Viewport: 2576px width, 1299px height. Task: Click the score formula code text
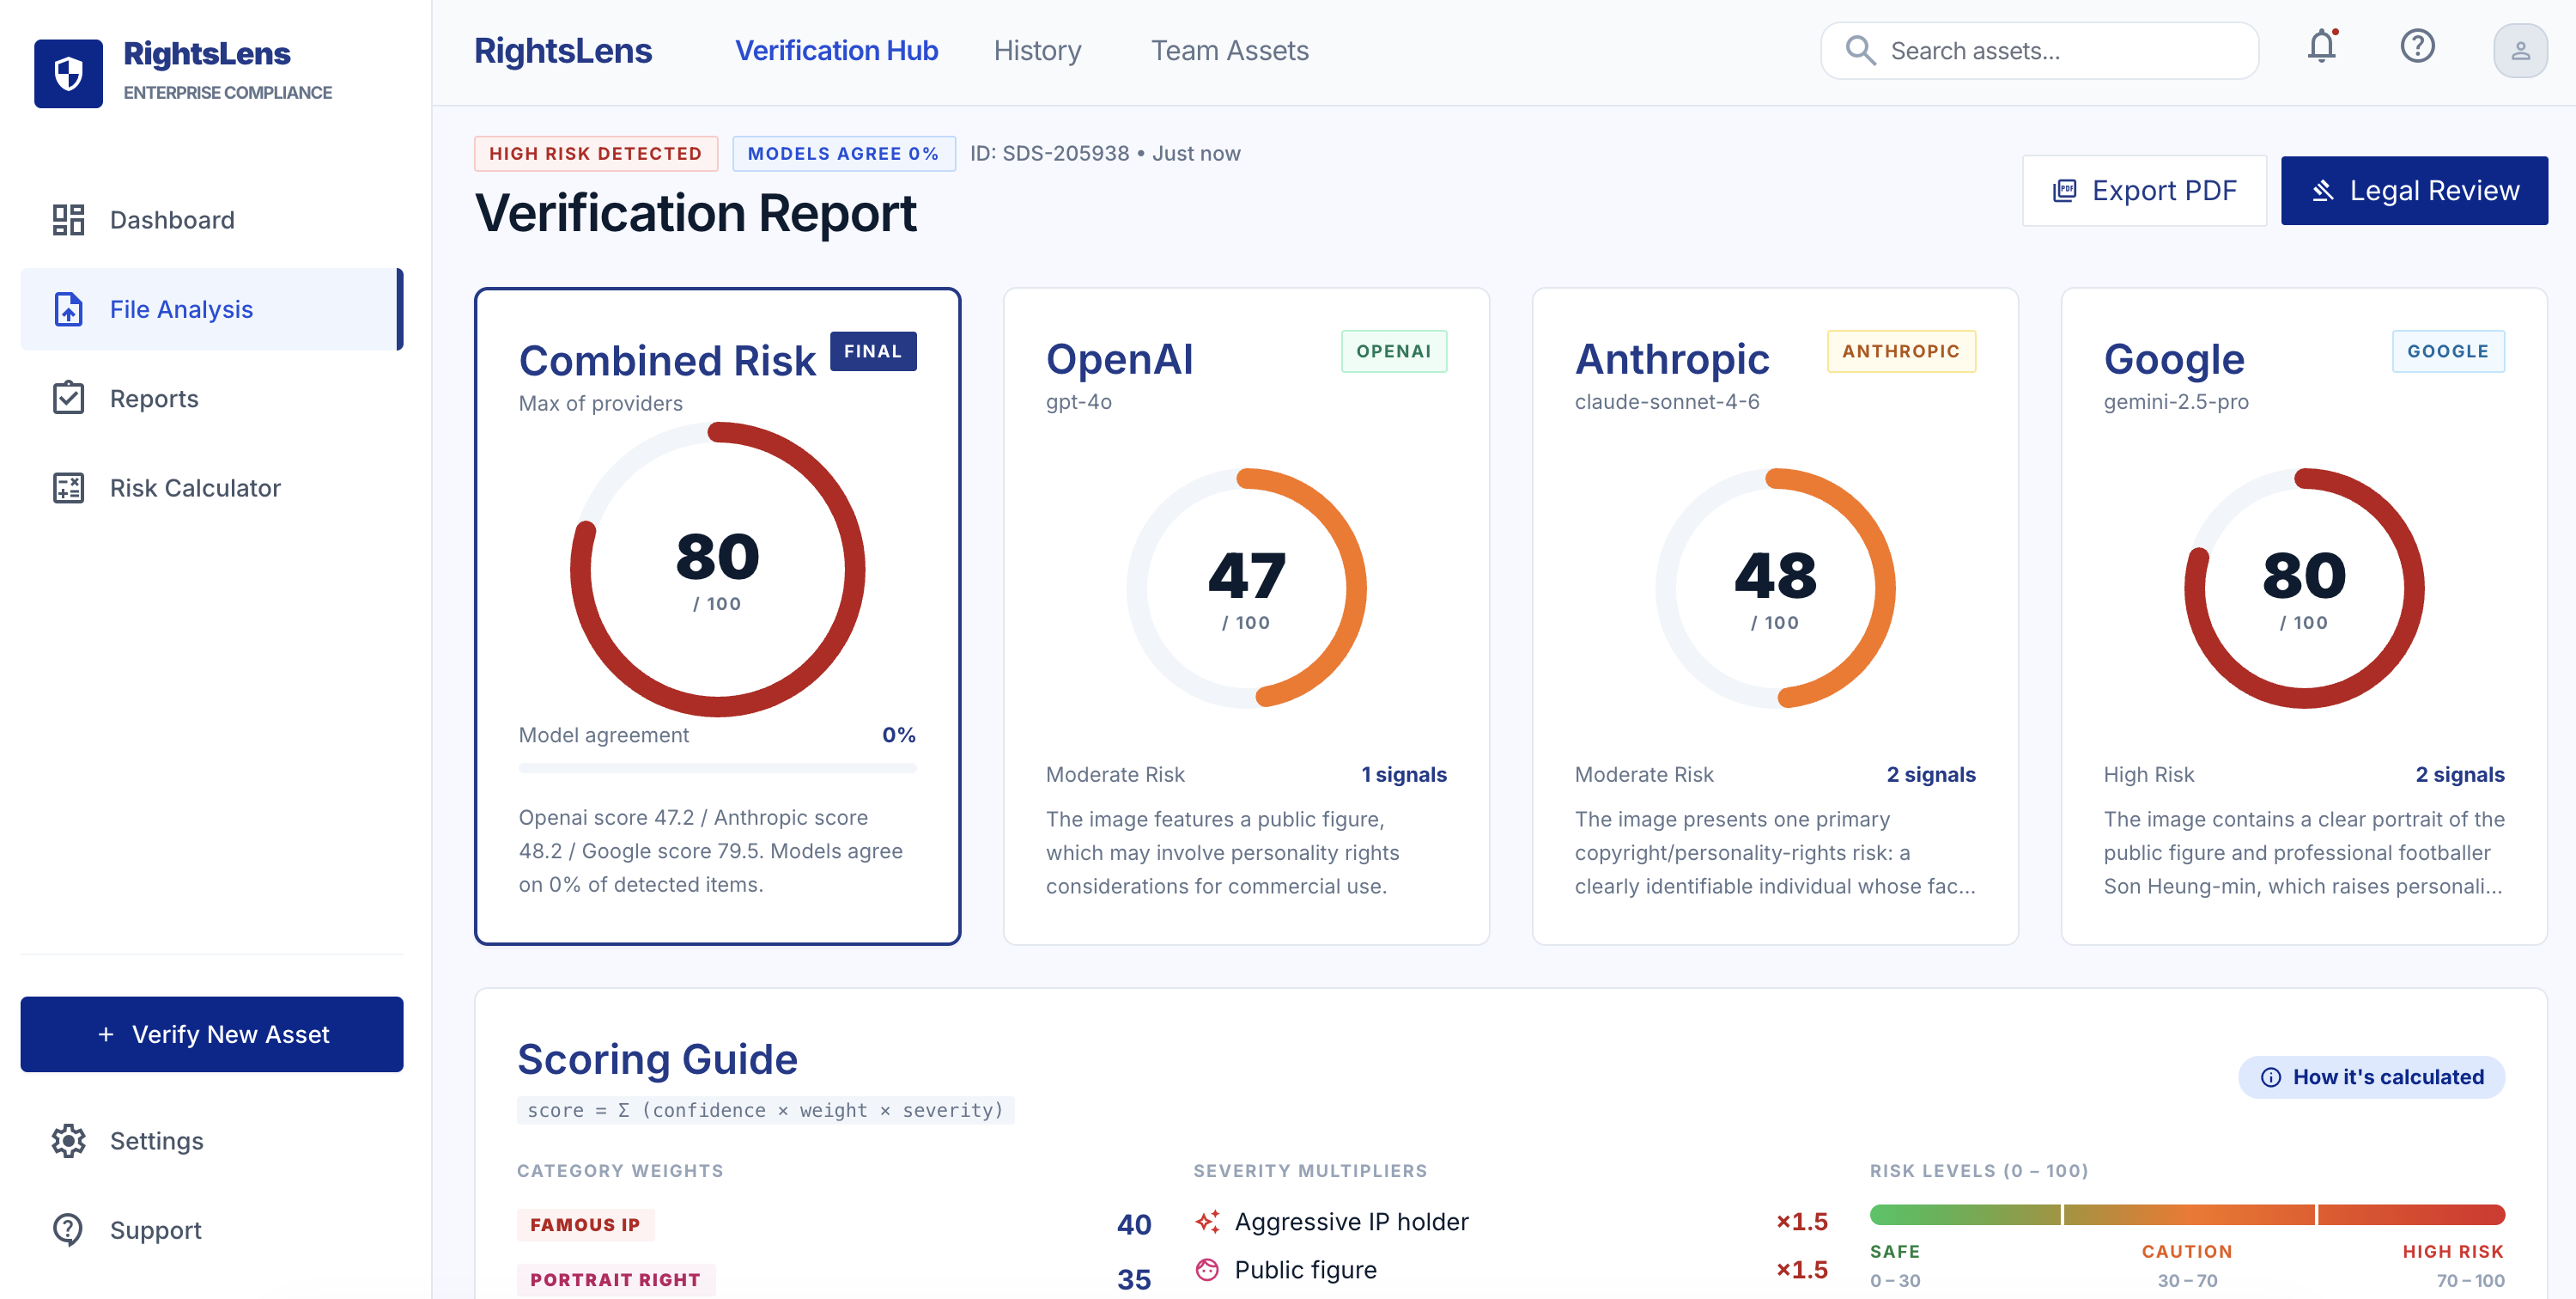tap(765, 1110)
